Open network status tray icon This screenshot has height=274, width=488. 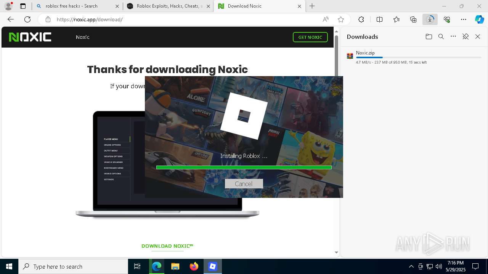click(x=430, y=266)
